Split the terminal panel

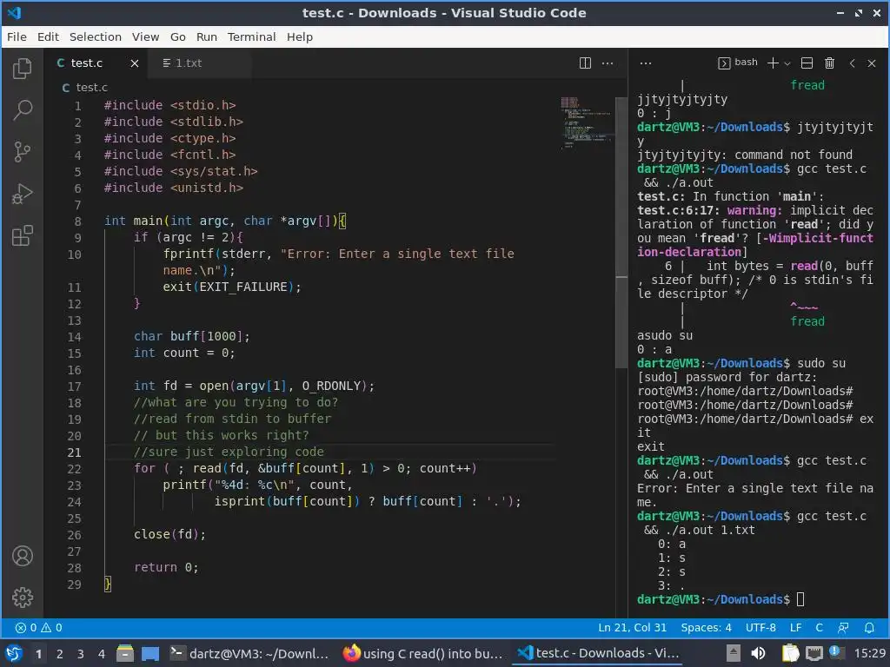click(x=807, y=63)
